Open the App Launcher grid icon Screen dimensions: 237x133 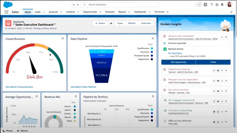click(x=6, y=12)
